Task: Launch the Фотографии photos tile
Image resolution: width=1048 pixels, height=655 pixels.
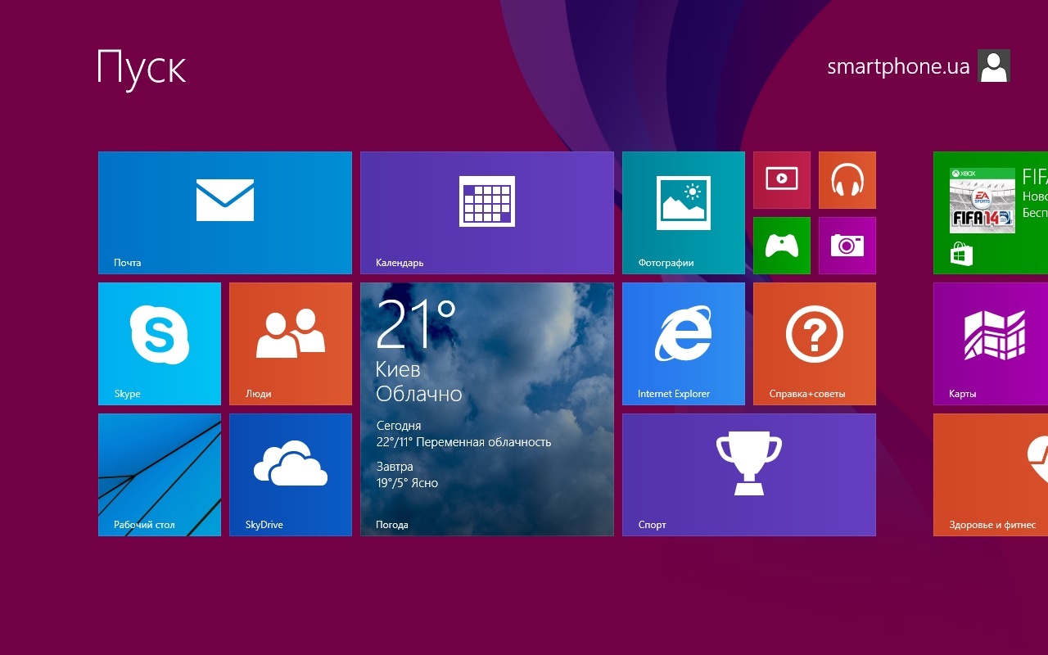Action: 683,212
